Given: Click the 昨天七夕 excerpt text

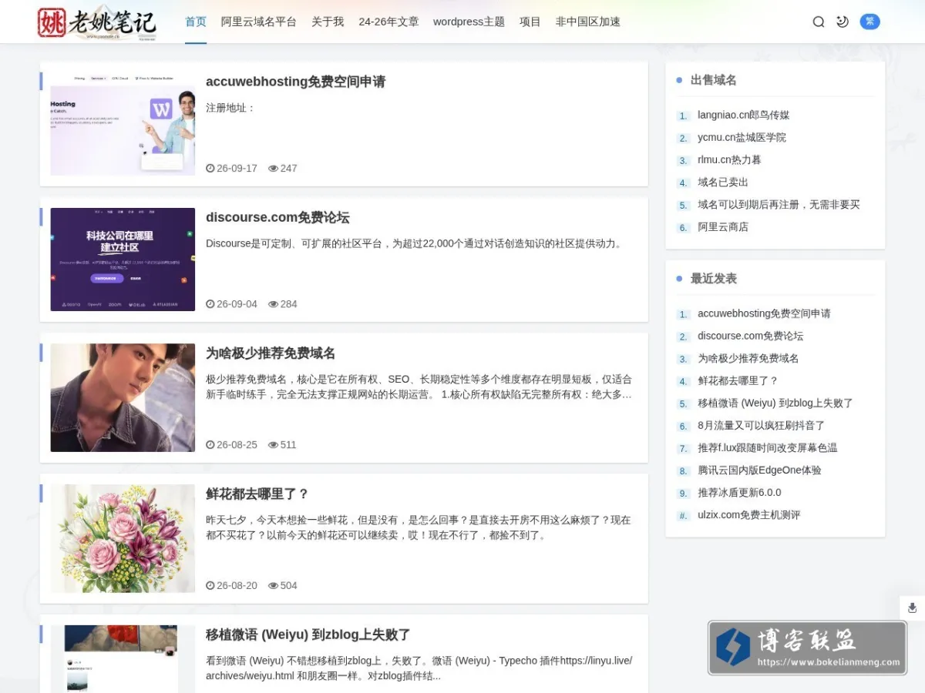Looking at the screenshot, I should (419, 528).
